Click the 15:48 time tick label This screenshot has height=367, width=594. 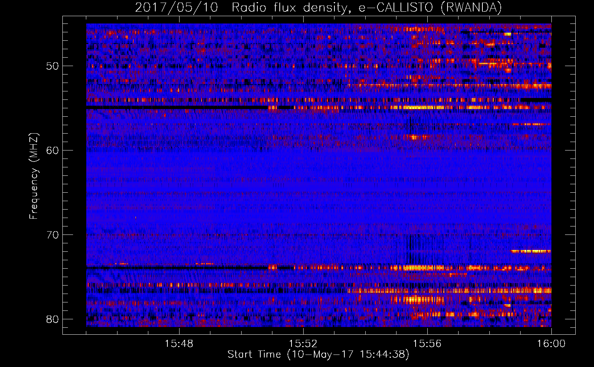tap(179, 344)
